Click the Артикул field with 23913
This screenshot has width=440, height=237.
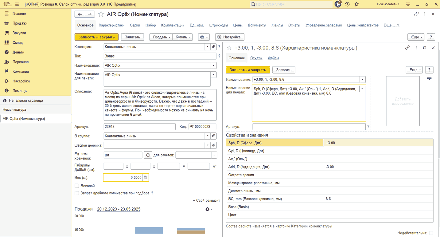coord(140,127)
